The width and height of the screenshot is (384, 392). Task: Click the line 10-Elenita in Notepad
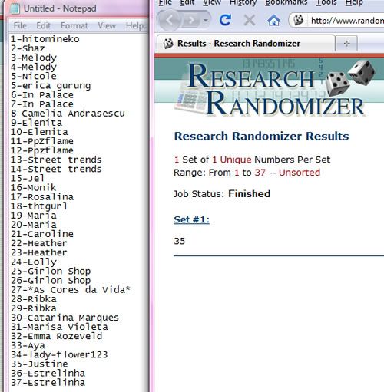point(39,132)
